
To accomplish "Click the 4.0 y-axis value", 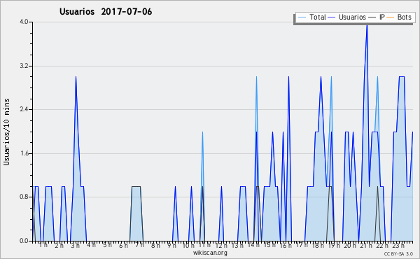I will (x=24, y=22).
